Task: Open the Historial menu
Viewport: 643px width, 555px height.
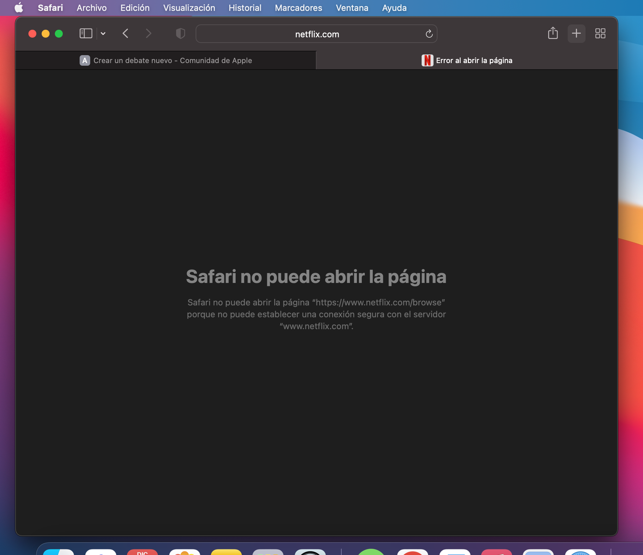Action: pyautogui.click(x=245, y=8)
